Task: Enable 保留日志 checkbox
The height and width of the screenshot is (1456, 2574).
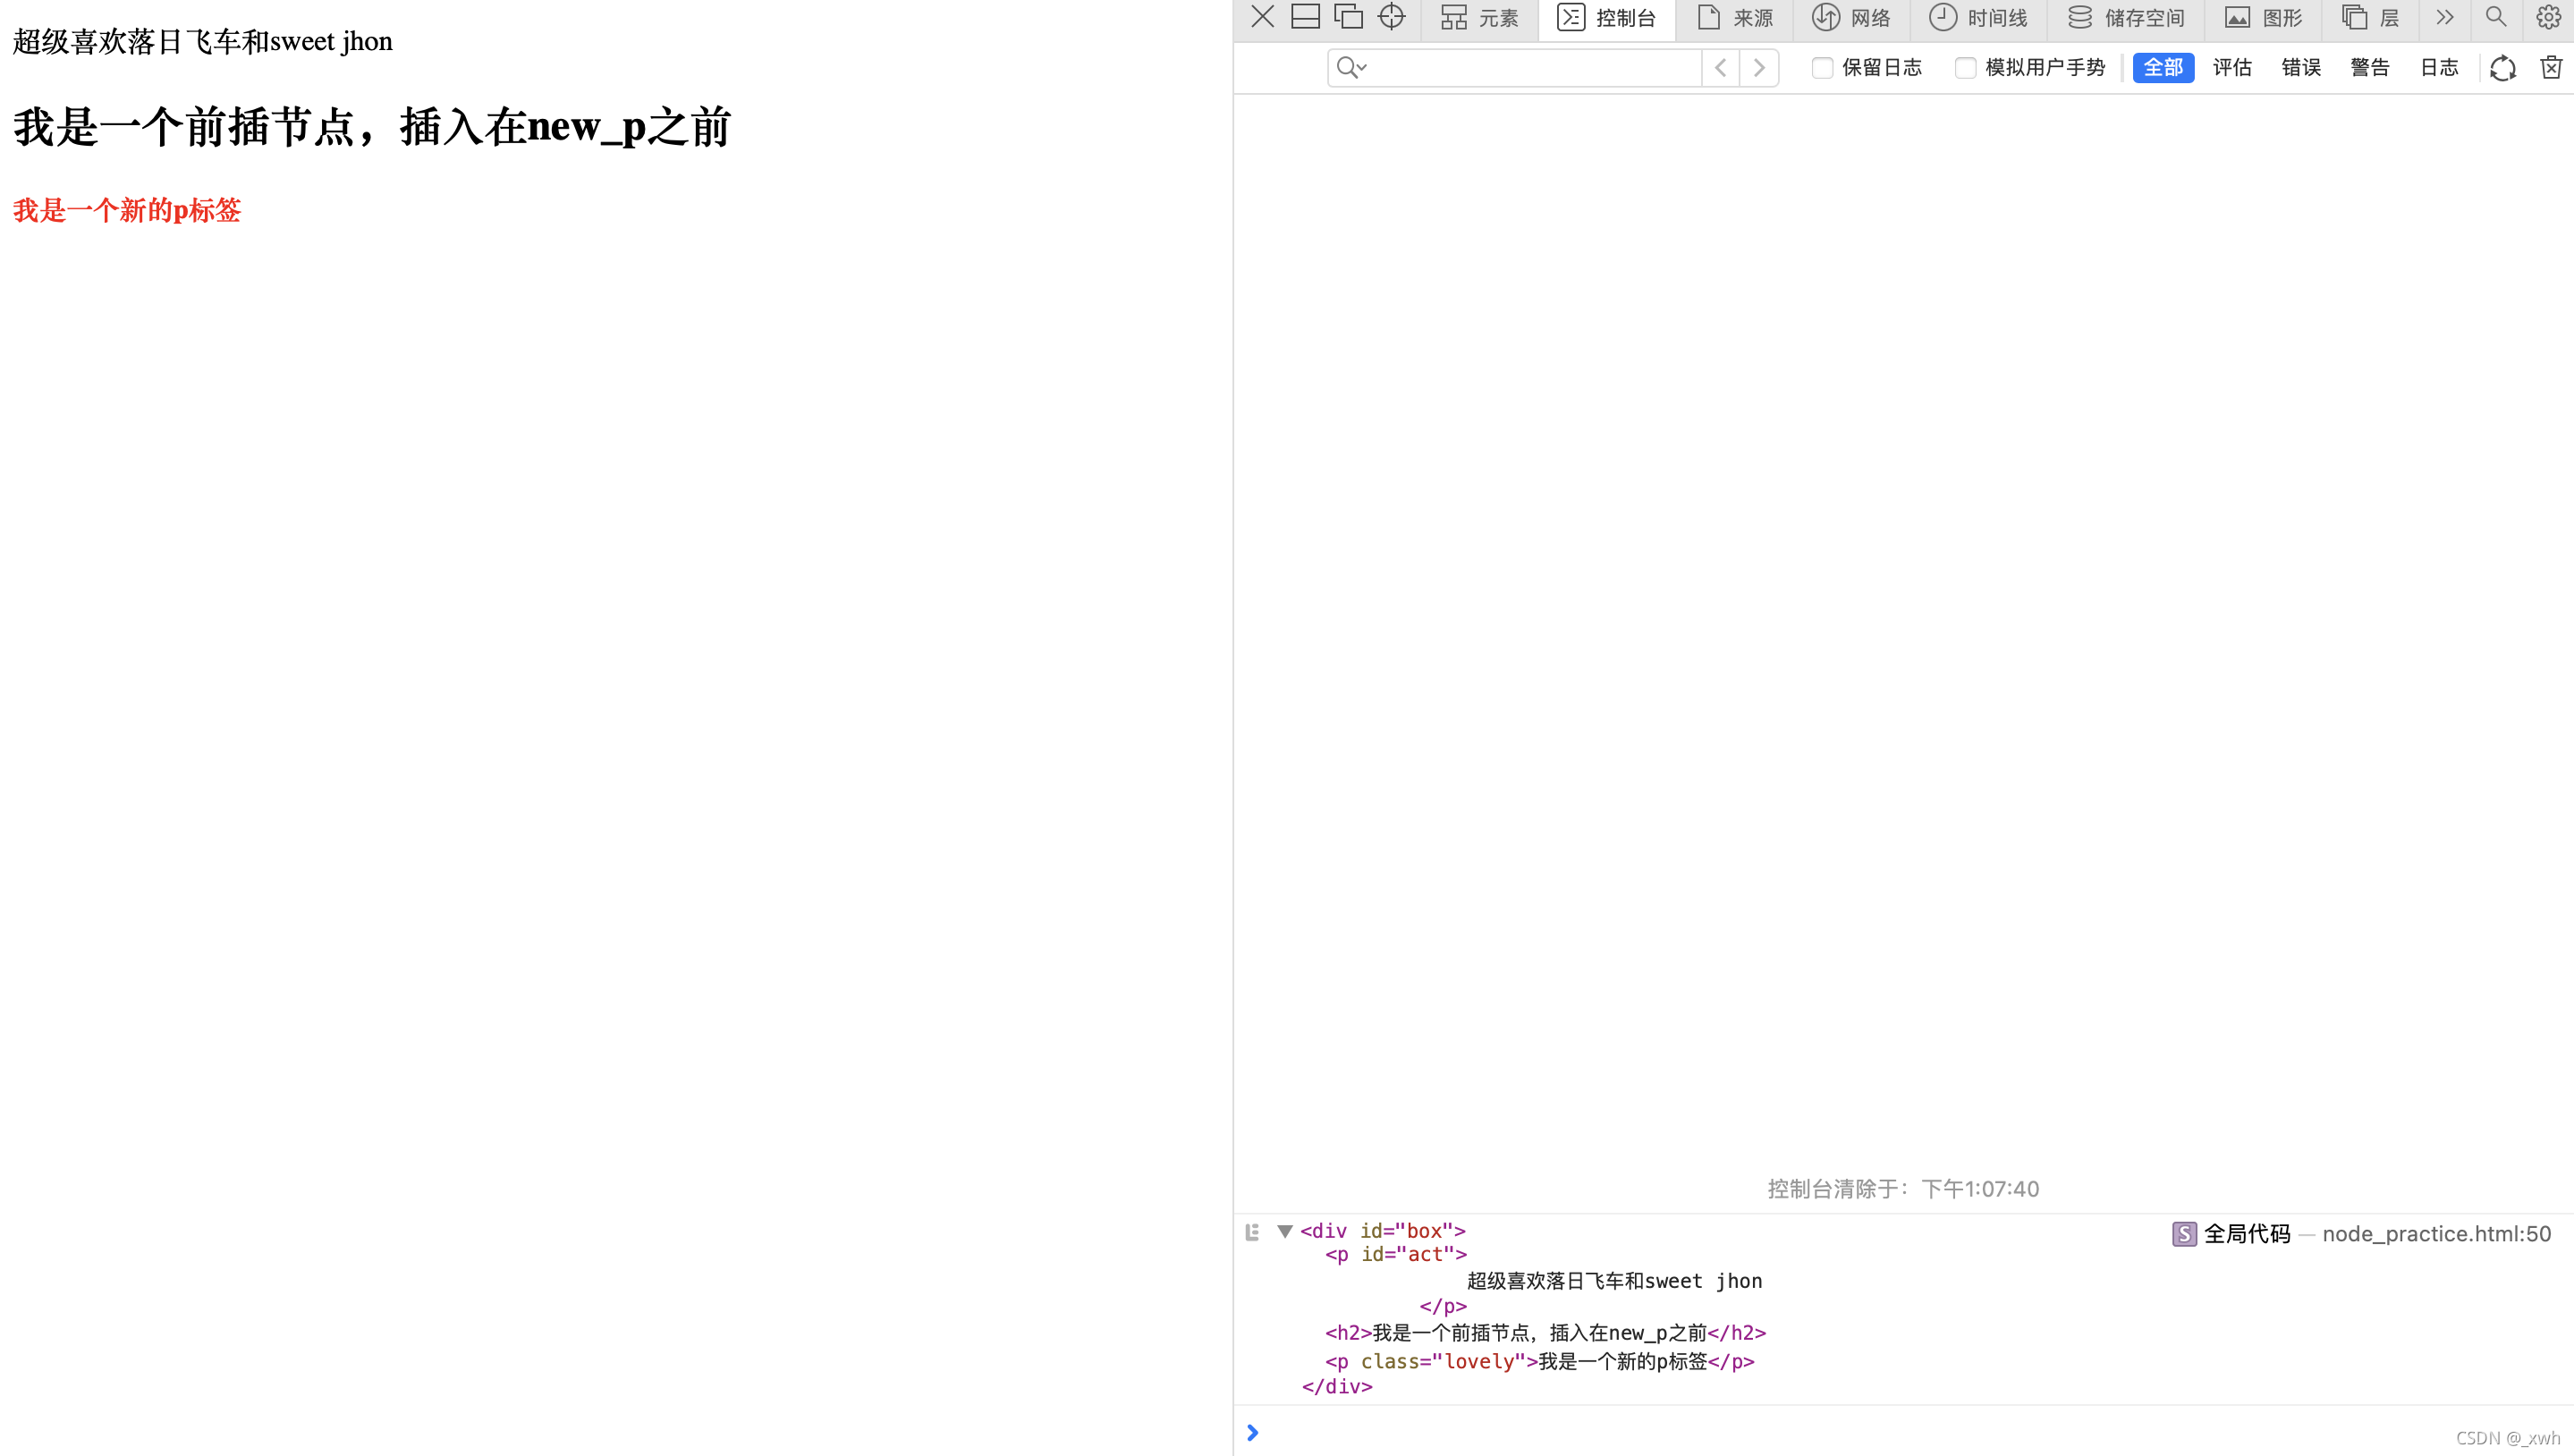Action: (x=1822, y=67)
